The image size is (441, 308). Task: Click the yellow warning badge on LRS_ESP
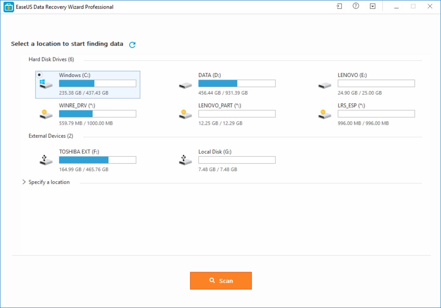[x=323, y=112]
